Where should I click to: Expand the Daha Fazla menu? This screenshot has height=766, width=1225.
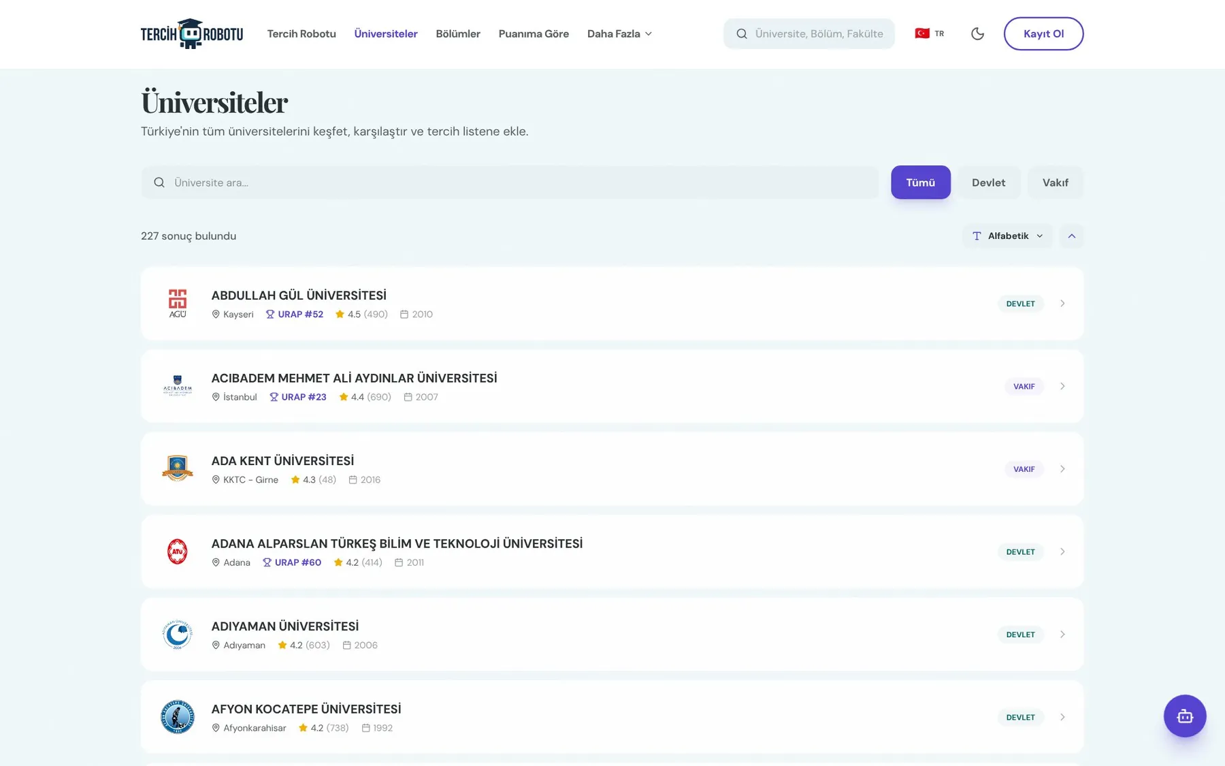coord(619,33)
